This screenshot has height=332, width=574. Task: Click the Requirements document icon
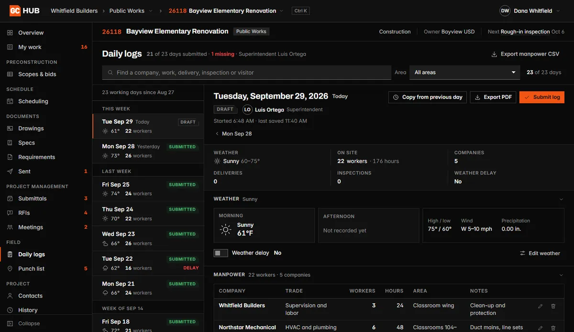[x=10, y=157]
